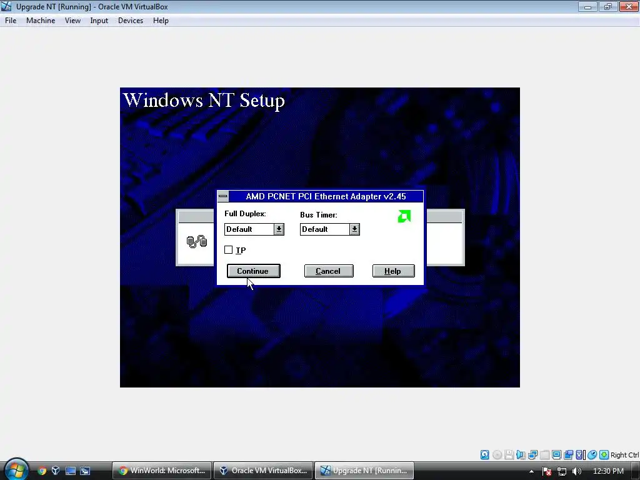Click the Bus Timer label
640x480 pixels.
click(x=318, y=215)
